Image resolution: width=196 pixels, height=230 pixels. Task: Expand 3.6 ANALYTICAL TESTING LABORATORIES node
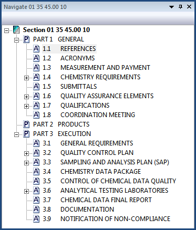pos(26,191)
